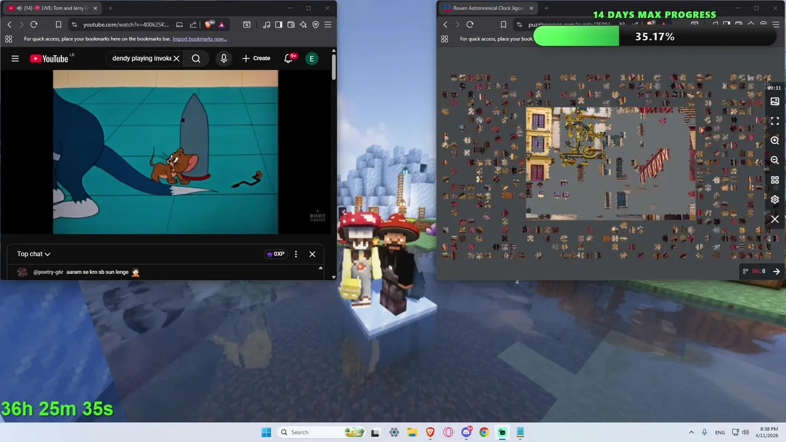
Task: Open Brave browser from taskbar
Action: pos(430,432)
